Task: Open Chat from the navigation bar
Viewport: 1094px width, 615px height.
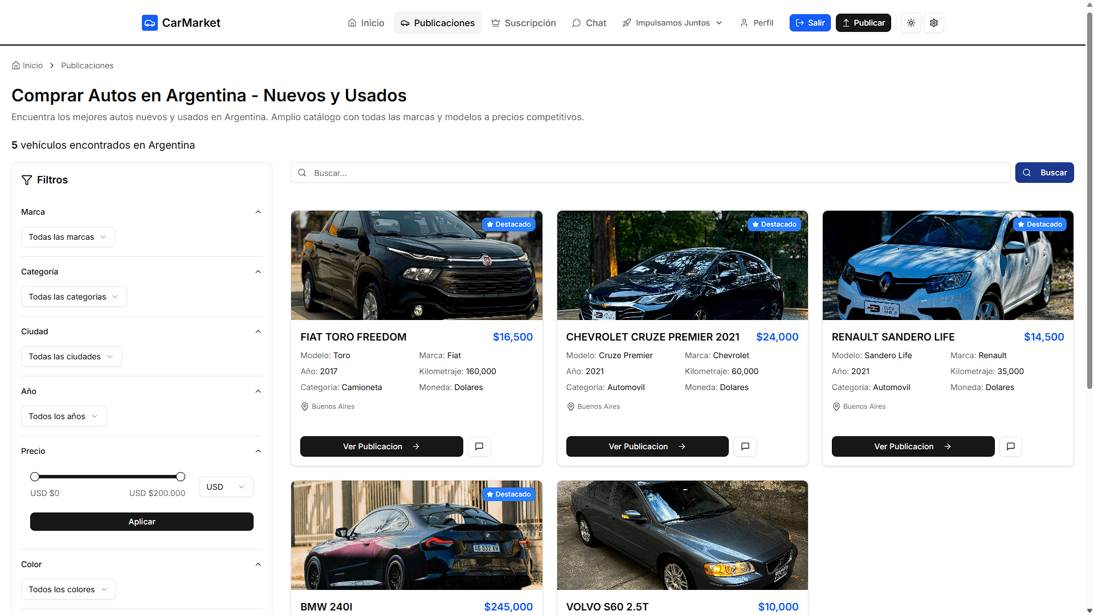Action: pos(589,23)
